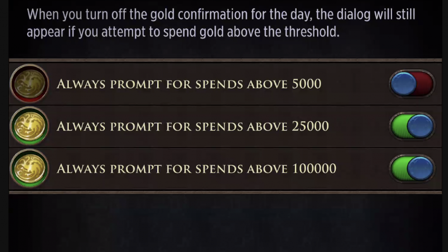448x252 pixels.
Task: Click the number 5000 in the first row
Action: (307, 84)
